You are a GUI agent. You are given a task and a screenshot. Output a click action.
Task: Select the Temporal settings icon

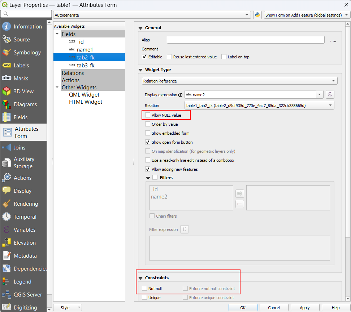(x=23, y=217)
